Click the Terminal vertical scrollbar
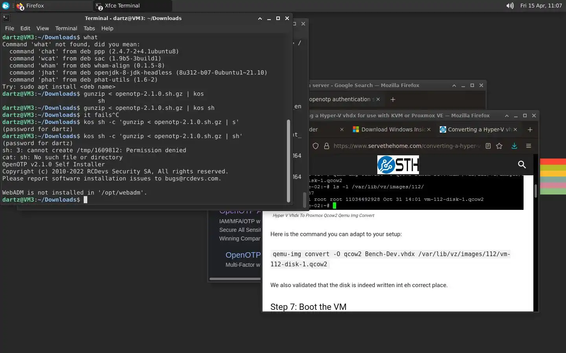Screen dimensions: 566x353 coord(289,161)
